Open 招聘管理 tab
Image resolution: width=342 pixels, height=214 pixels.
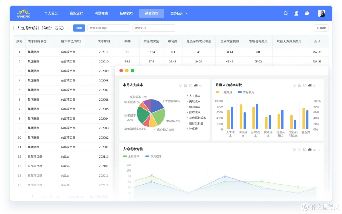tap(126, 13)
